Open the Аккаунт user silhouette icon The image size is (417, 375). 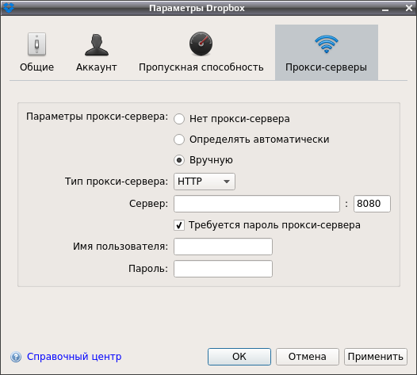tap(97, 44)
